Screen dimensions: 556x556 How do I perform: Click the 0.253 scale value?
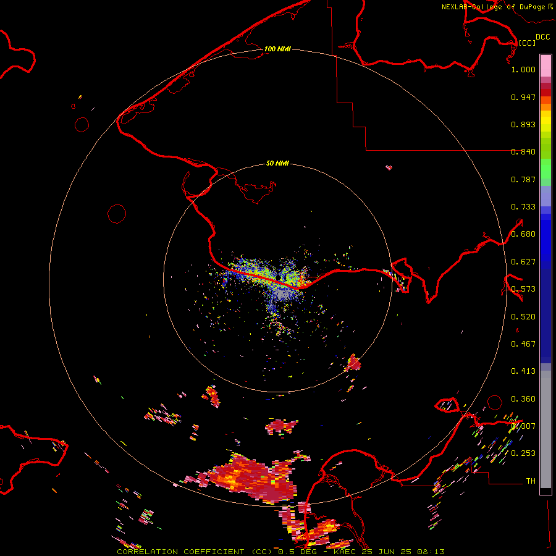[x=523, y=453]
